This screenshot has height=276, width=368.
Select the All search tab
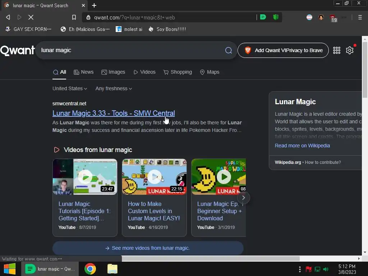coord(59,72)
